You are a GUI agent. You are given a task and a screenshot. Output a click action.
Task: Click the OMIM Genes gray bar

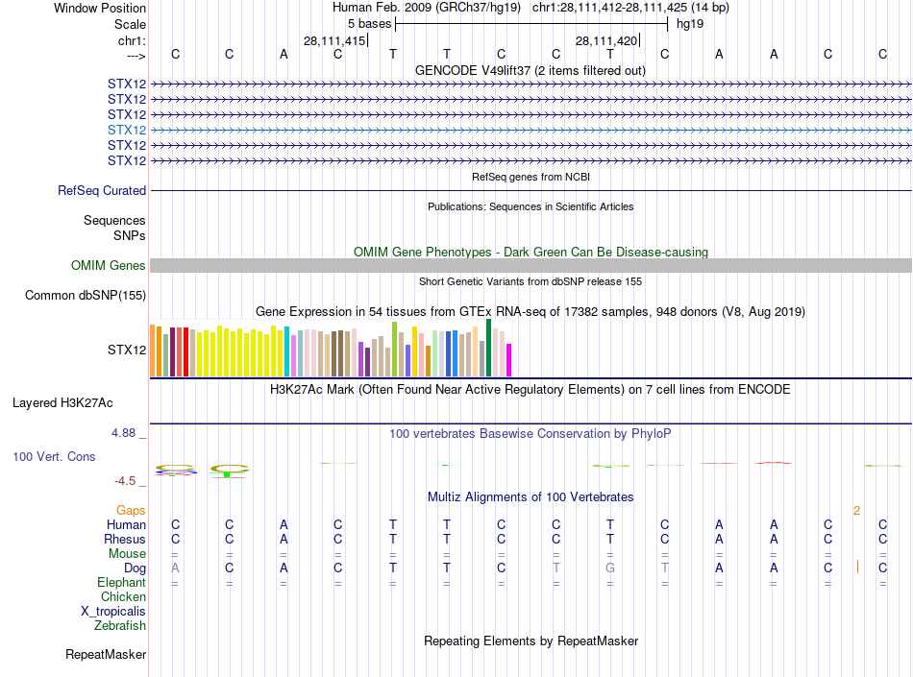(531, 265)
